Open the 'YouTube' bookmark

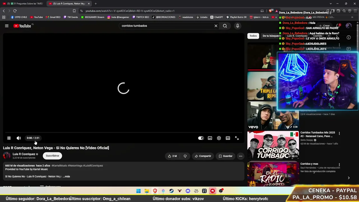coord(36,17)
